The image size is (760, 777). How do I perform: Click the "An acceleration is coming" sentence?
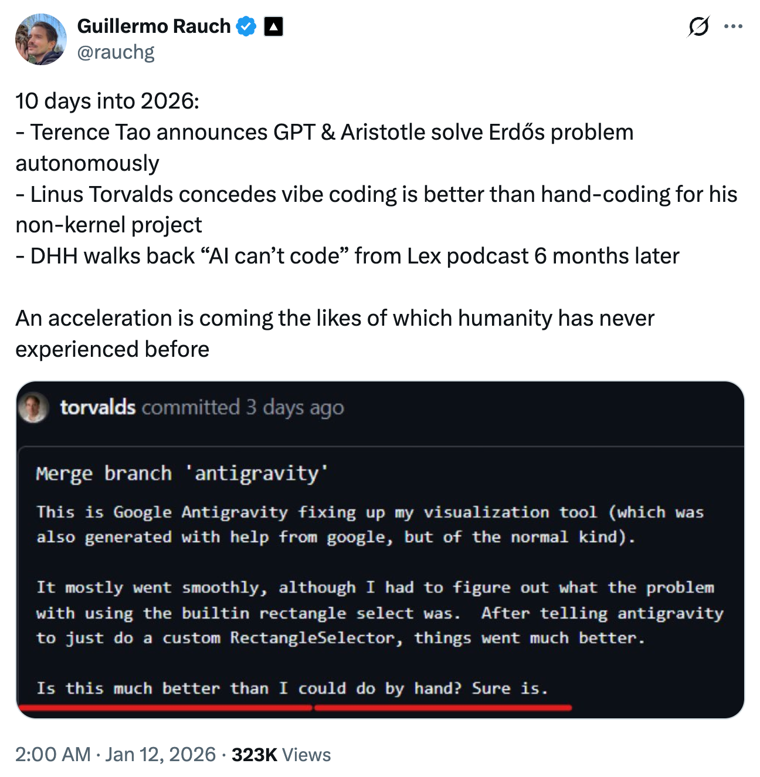pos(334,319)
